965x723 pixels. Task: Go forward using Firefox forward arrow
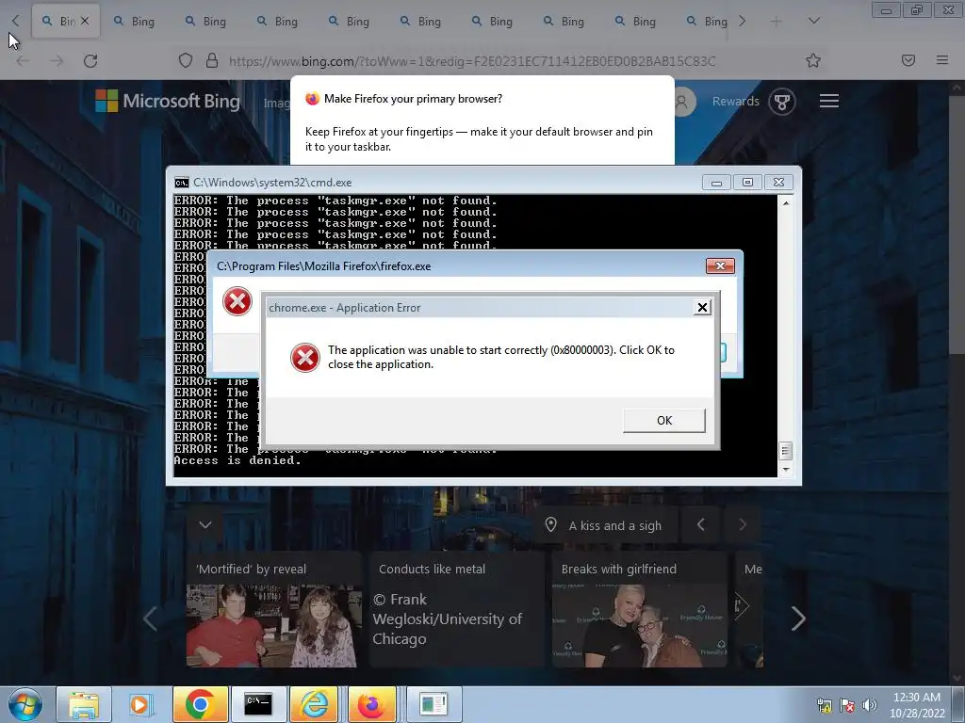(x=57, y=61)
